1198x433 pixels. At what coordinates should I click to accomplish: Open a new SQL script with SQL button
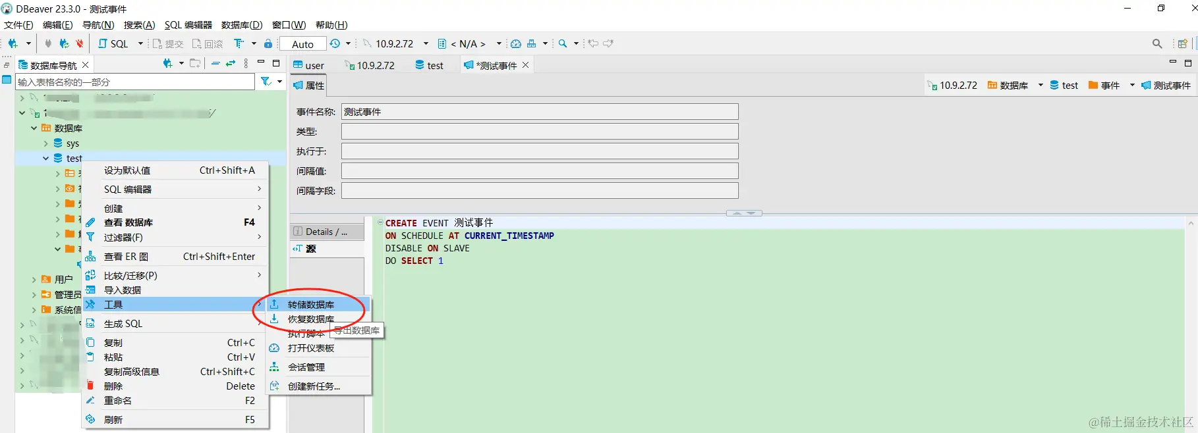tap(113, 43)
